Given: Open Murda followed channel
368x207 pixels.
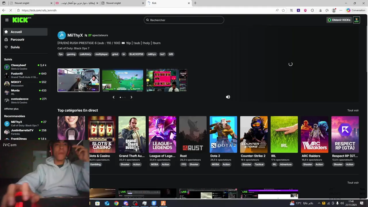Looking at the screenshot, I should [x=25, y=92].
